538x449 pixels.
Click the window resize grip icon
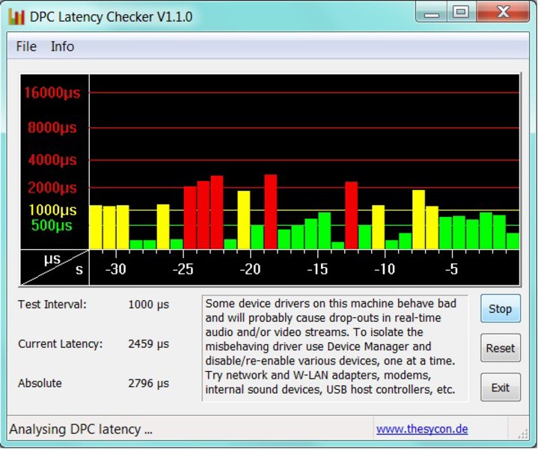pos(522,434)
